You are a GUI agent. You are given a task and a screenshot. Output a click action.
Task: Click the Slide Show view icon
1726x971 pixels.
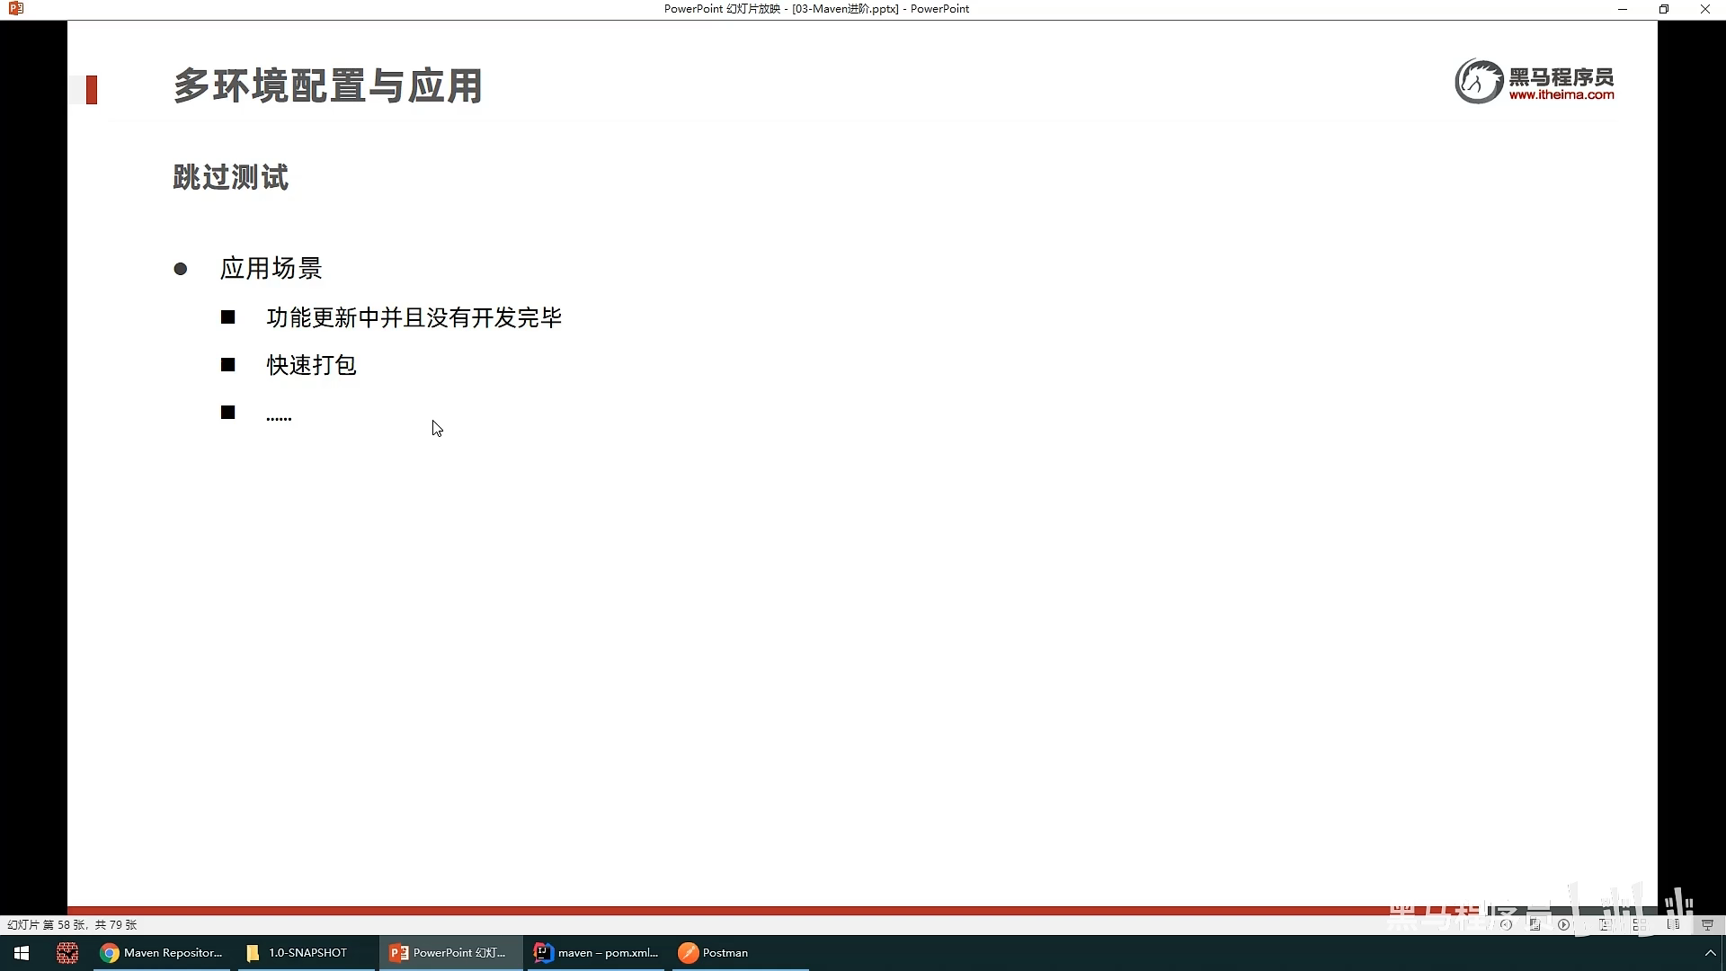[1707, 924]
